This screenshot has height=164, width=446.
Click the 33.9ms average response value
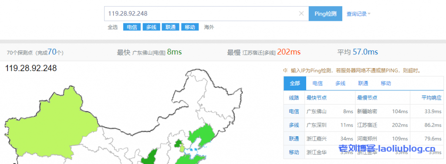433,112
